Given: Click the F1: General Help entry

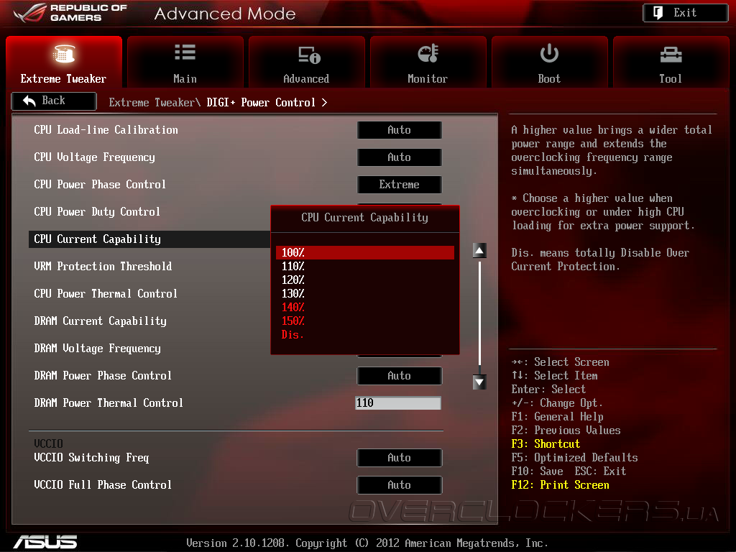Looking at the screenshot, I should click(557, 417).
